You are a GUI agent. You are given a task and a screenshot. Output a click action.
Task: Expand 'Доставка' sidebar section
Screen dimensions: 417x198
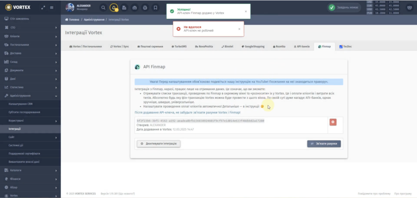pos(30,53)
